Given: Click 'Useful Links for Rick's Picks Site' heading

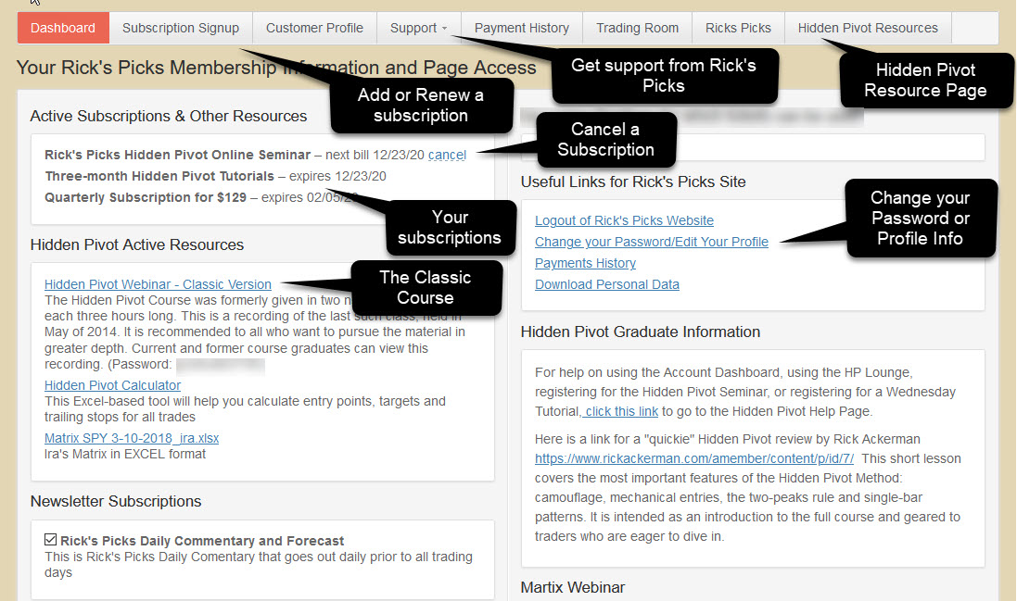Looking at the screenshot, I should (633, 182).
